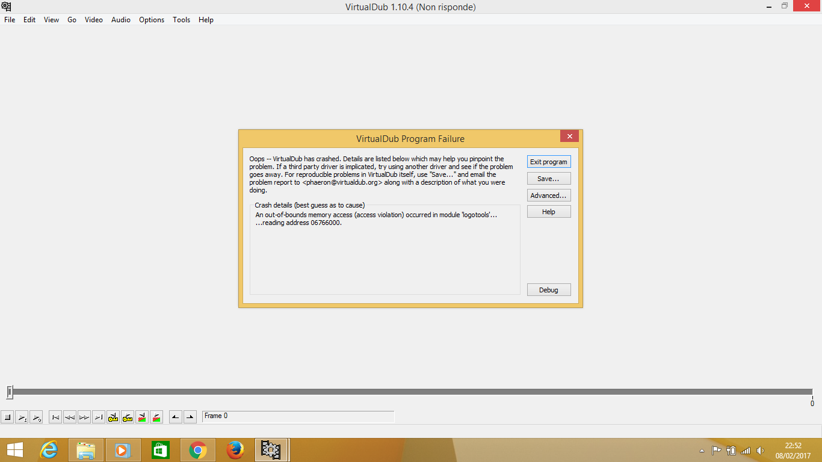Jump to the end of the video
The image size is (822, 462).
point(99,417)
